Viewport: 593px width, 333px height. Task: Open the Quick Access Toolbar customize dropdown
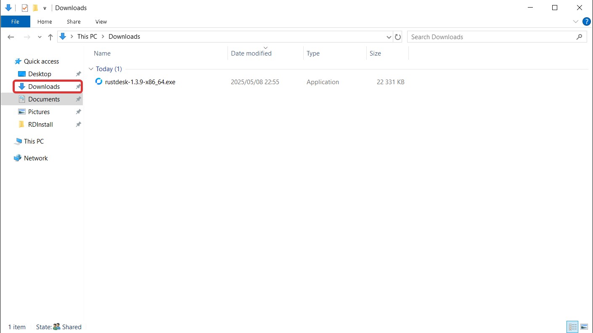coord(45,8)
